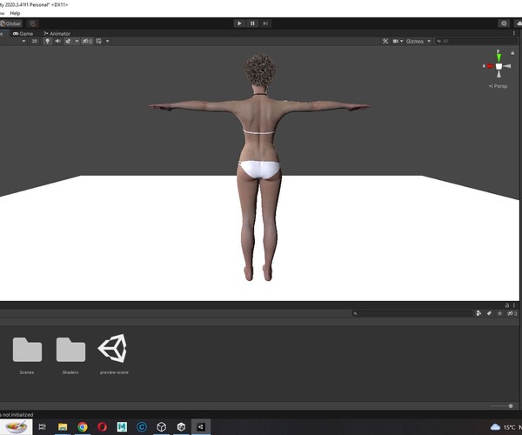Toggle the Project panel lock icon
This screenshot has height=435, width=522.
507,305
